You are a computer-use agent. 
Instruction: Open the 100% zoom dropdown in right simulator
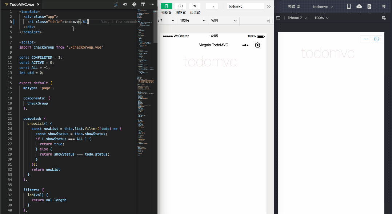point(321,18)
